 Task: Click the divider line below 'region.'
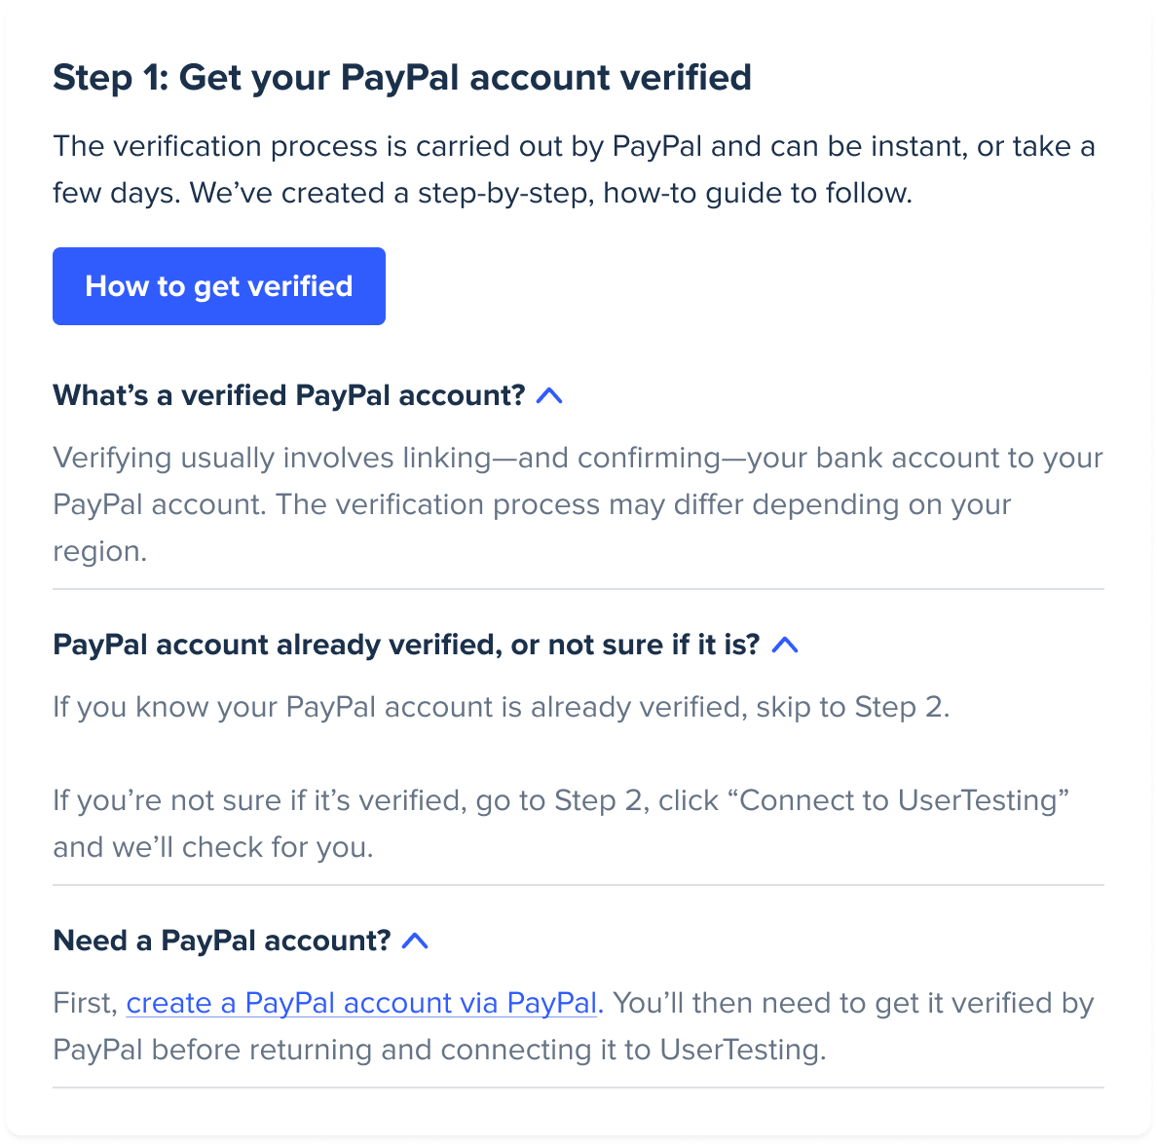(578, 589)
